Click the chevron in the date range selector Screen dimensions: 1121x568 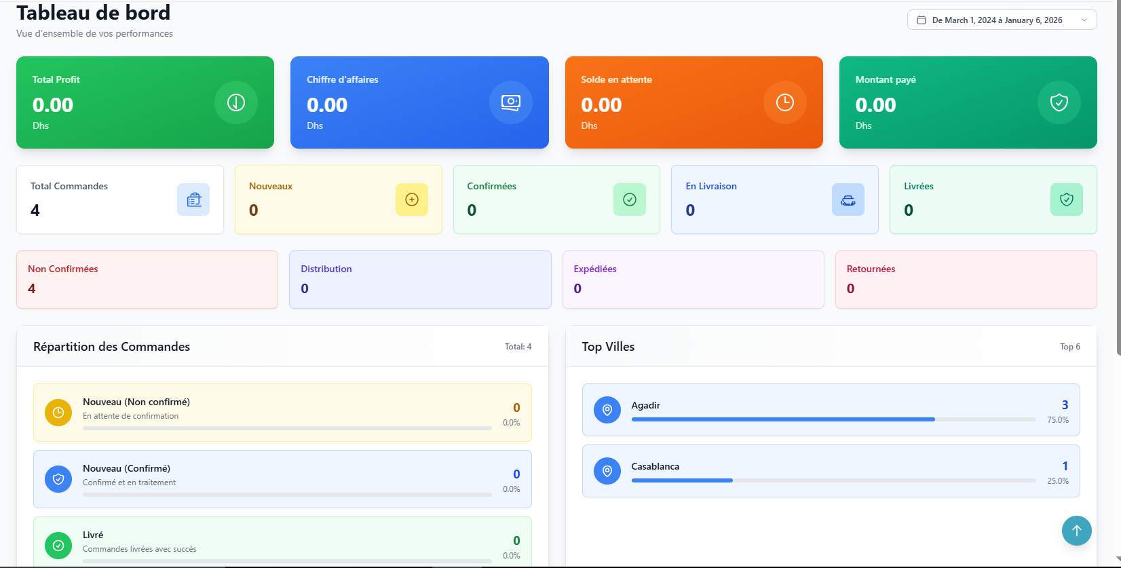coord(1084,20)
